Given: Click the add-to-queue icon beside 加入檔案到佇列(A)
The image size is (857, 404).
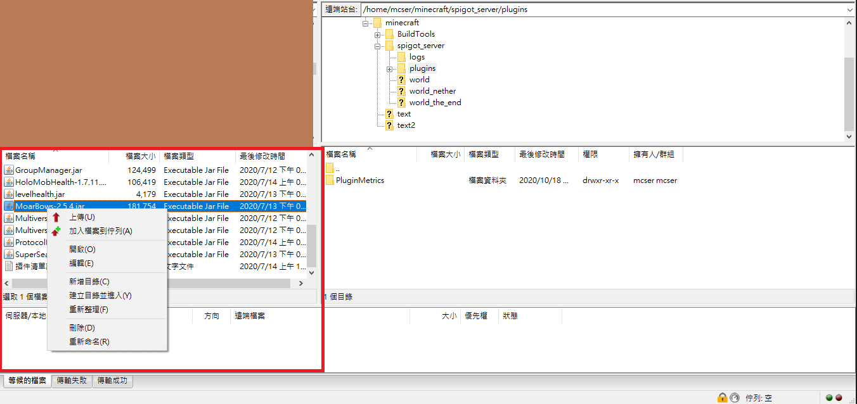Looking at the screenshot, I should 56,230.
